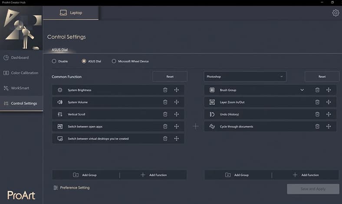Delete the Brush Group entry
Image resolution: width=342 pixels, height=204 pixels.
[x=317, y=90]
